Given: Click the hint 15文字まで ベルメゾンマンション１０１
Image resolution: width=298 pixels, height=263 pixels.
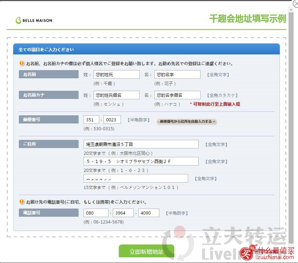Looking at the screenshot, I should [x=131, y=188].
